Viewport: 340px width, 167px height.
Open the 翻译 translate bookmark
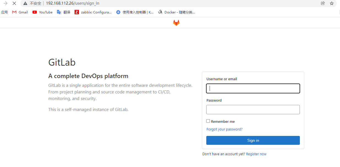pyautogui.click(x=63, y=12)
